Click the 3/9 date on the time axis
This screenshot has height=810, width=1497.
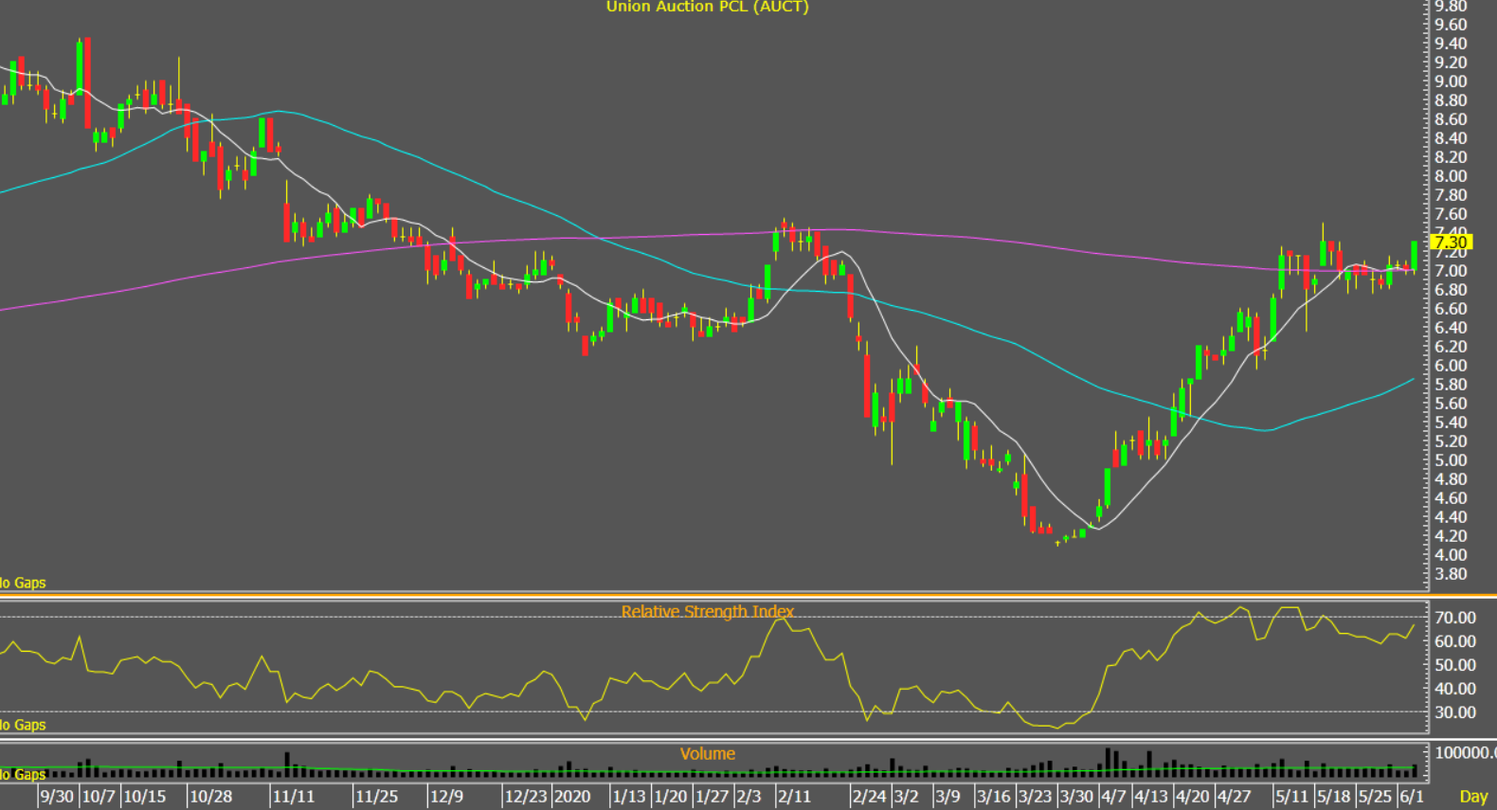click(x=947, y=797)
